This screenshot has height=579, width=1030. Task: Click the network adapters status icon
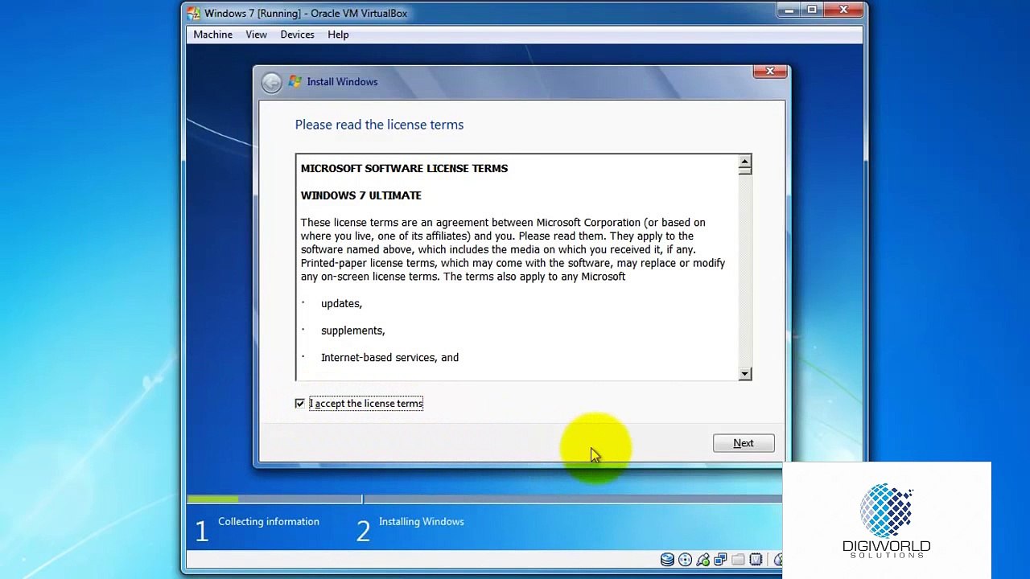pyautogui.click(x=720, y=560)
